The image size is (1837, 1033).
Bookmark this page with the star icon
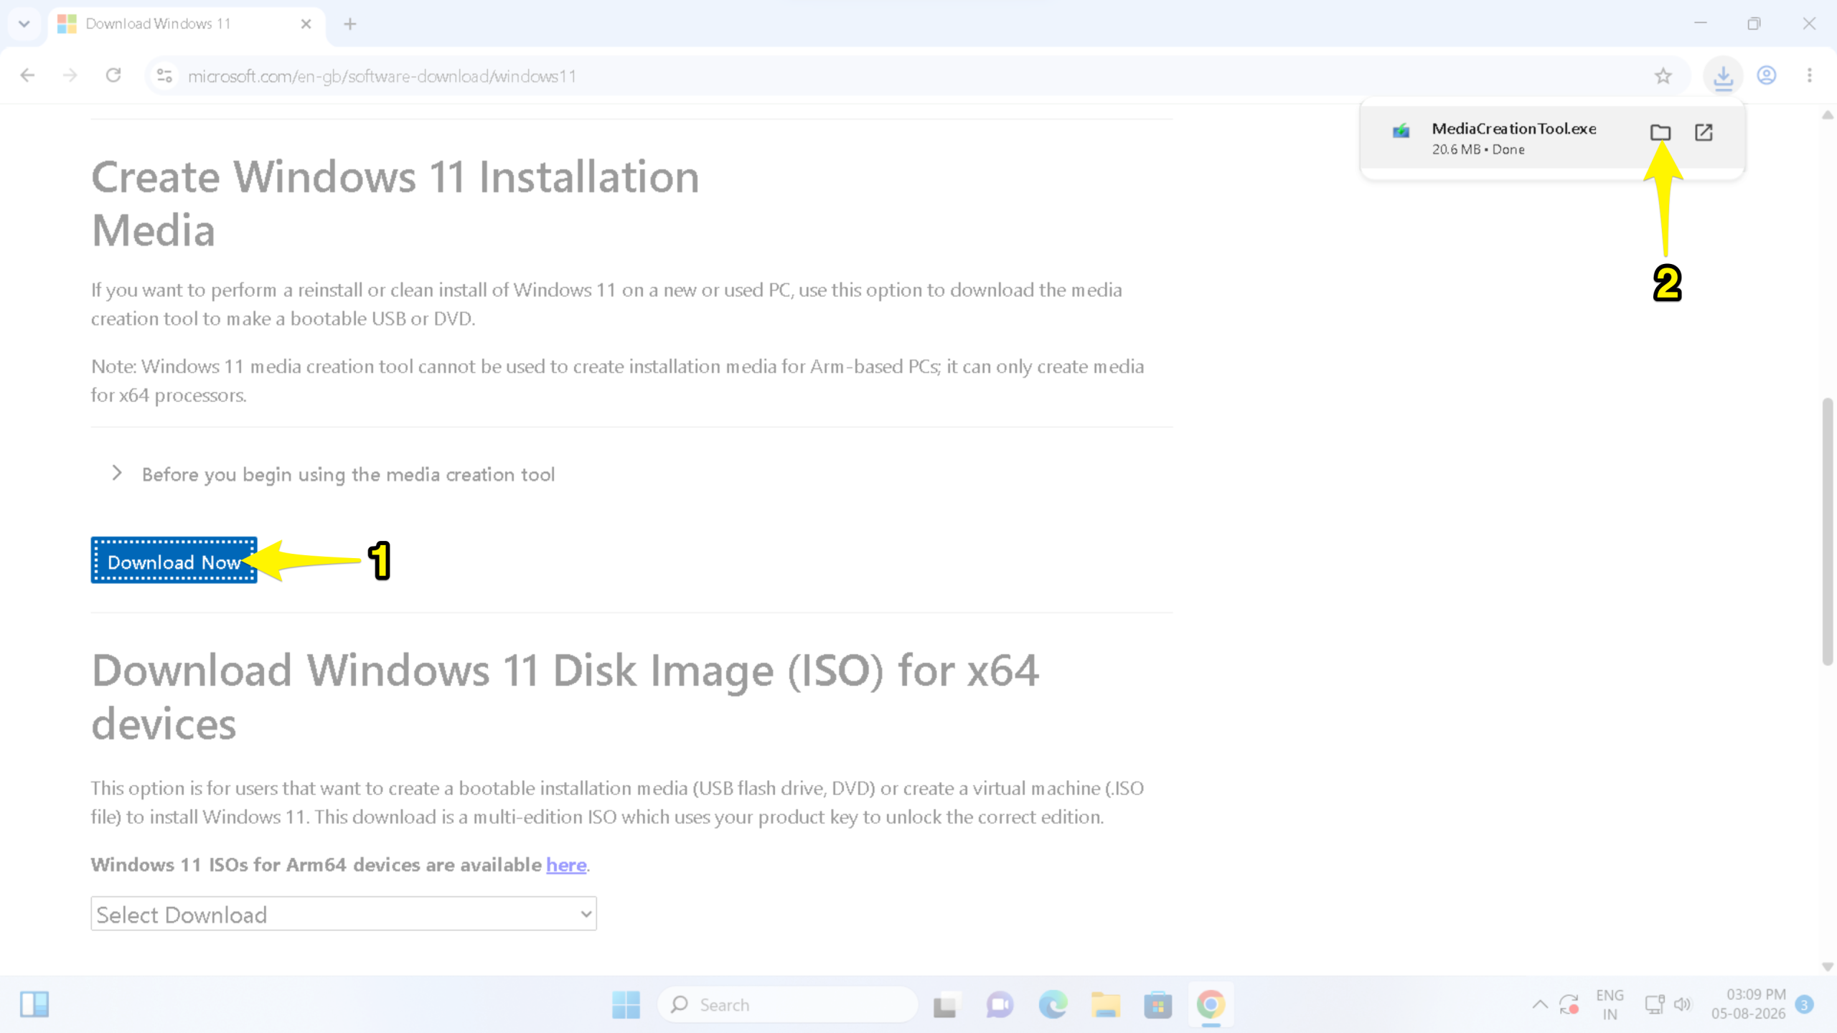click(1663, 76)
